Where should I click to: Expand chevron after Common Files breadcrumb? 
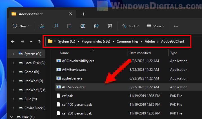coord(141,42)
